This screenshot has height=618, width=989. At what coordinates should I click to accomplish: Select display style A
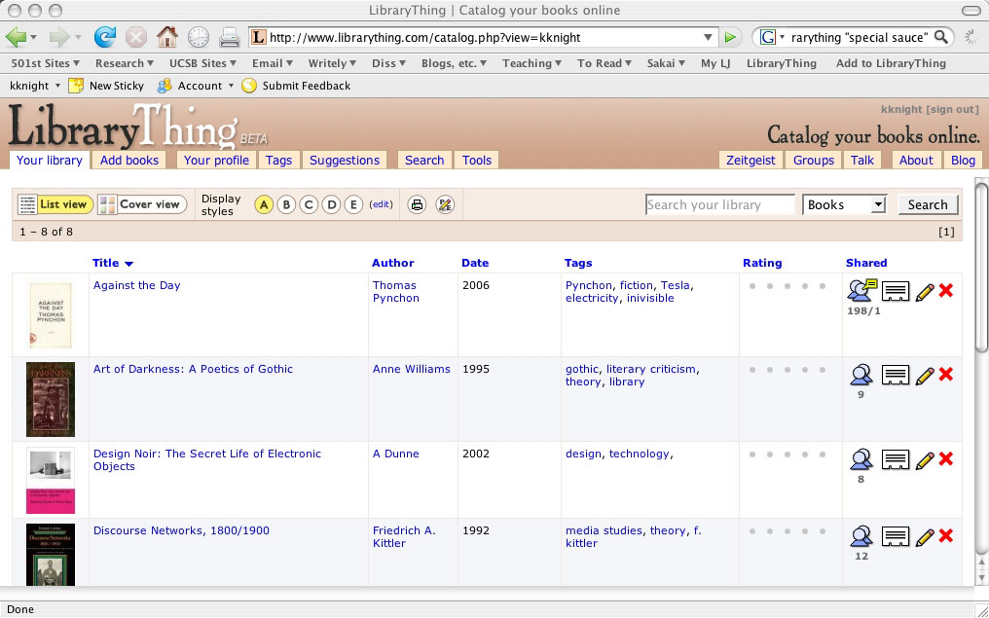(264, 205)
